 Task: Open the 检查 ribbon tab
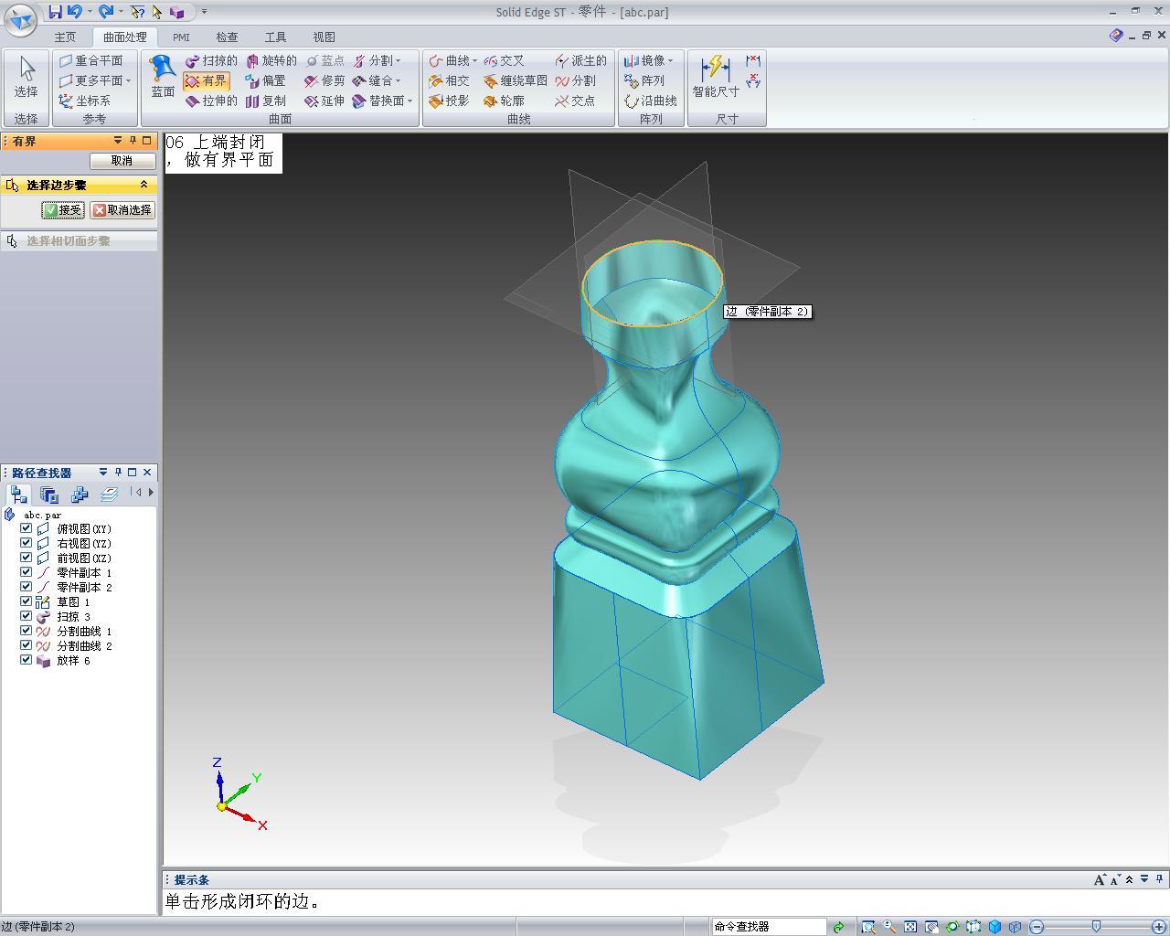(x=227, y=37)
